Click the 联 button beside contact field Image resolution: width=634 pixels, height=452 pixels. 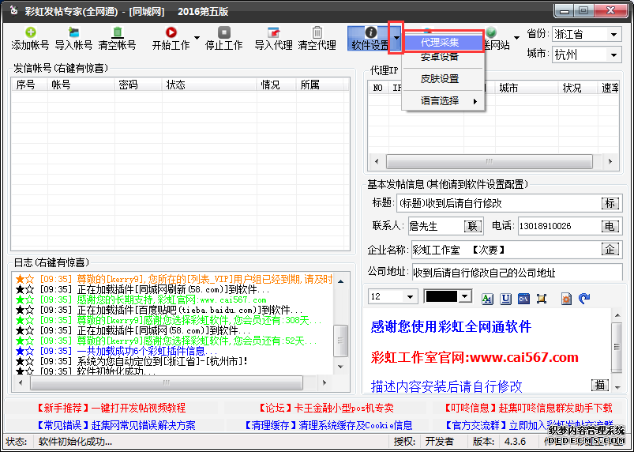(x=473, y=226)
